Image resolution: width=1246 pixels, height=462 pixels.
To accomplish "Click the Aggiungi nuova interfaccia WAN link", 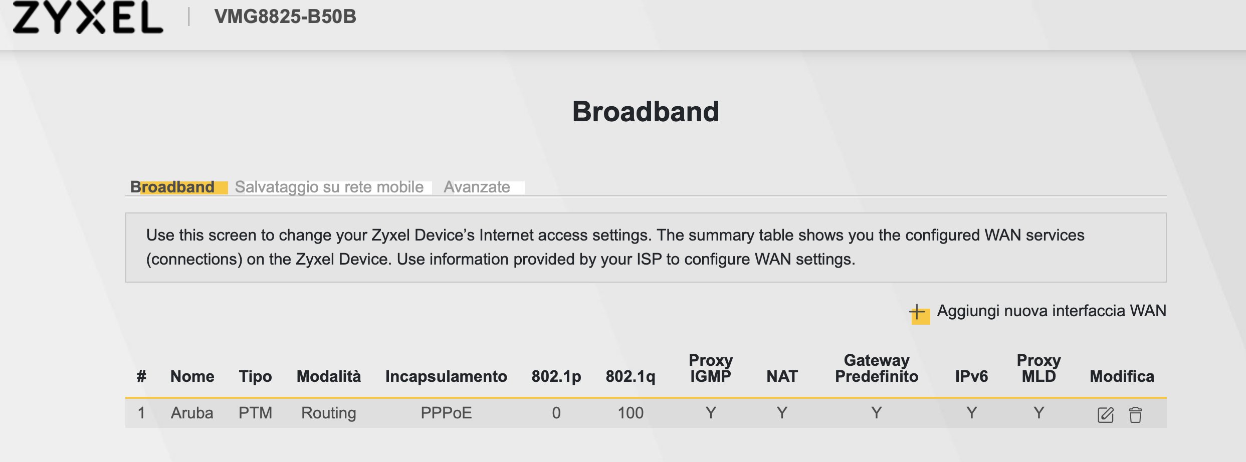I will point(1051,311).
